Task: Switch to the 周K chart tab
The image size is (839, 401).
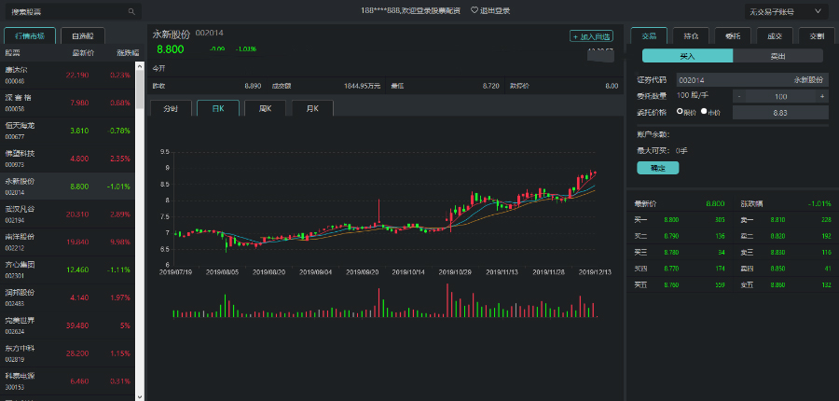Action: [265, 108]
